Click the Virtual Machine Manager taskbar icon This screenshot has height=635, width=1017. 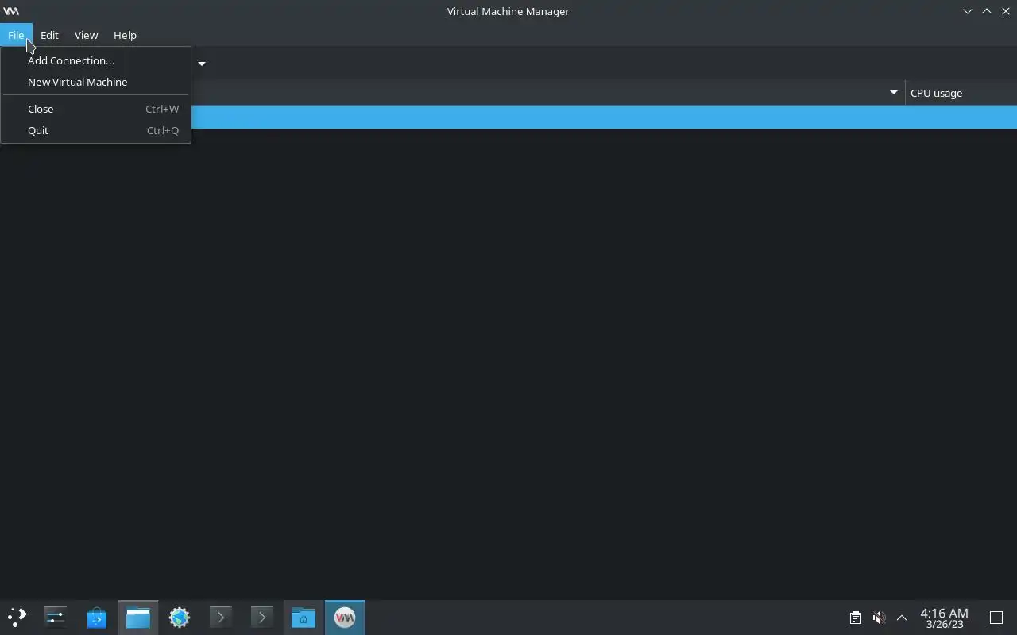point(345,618)
